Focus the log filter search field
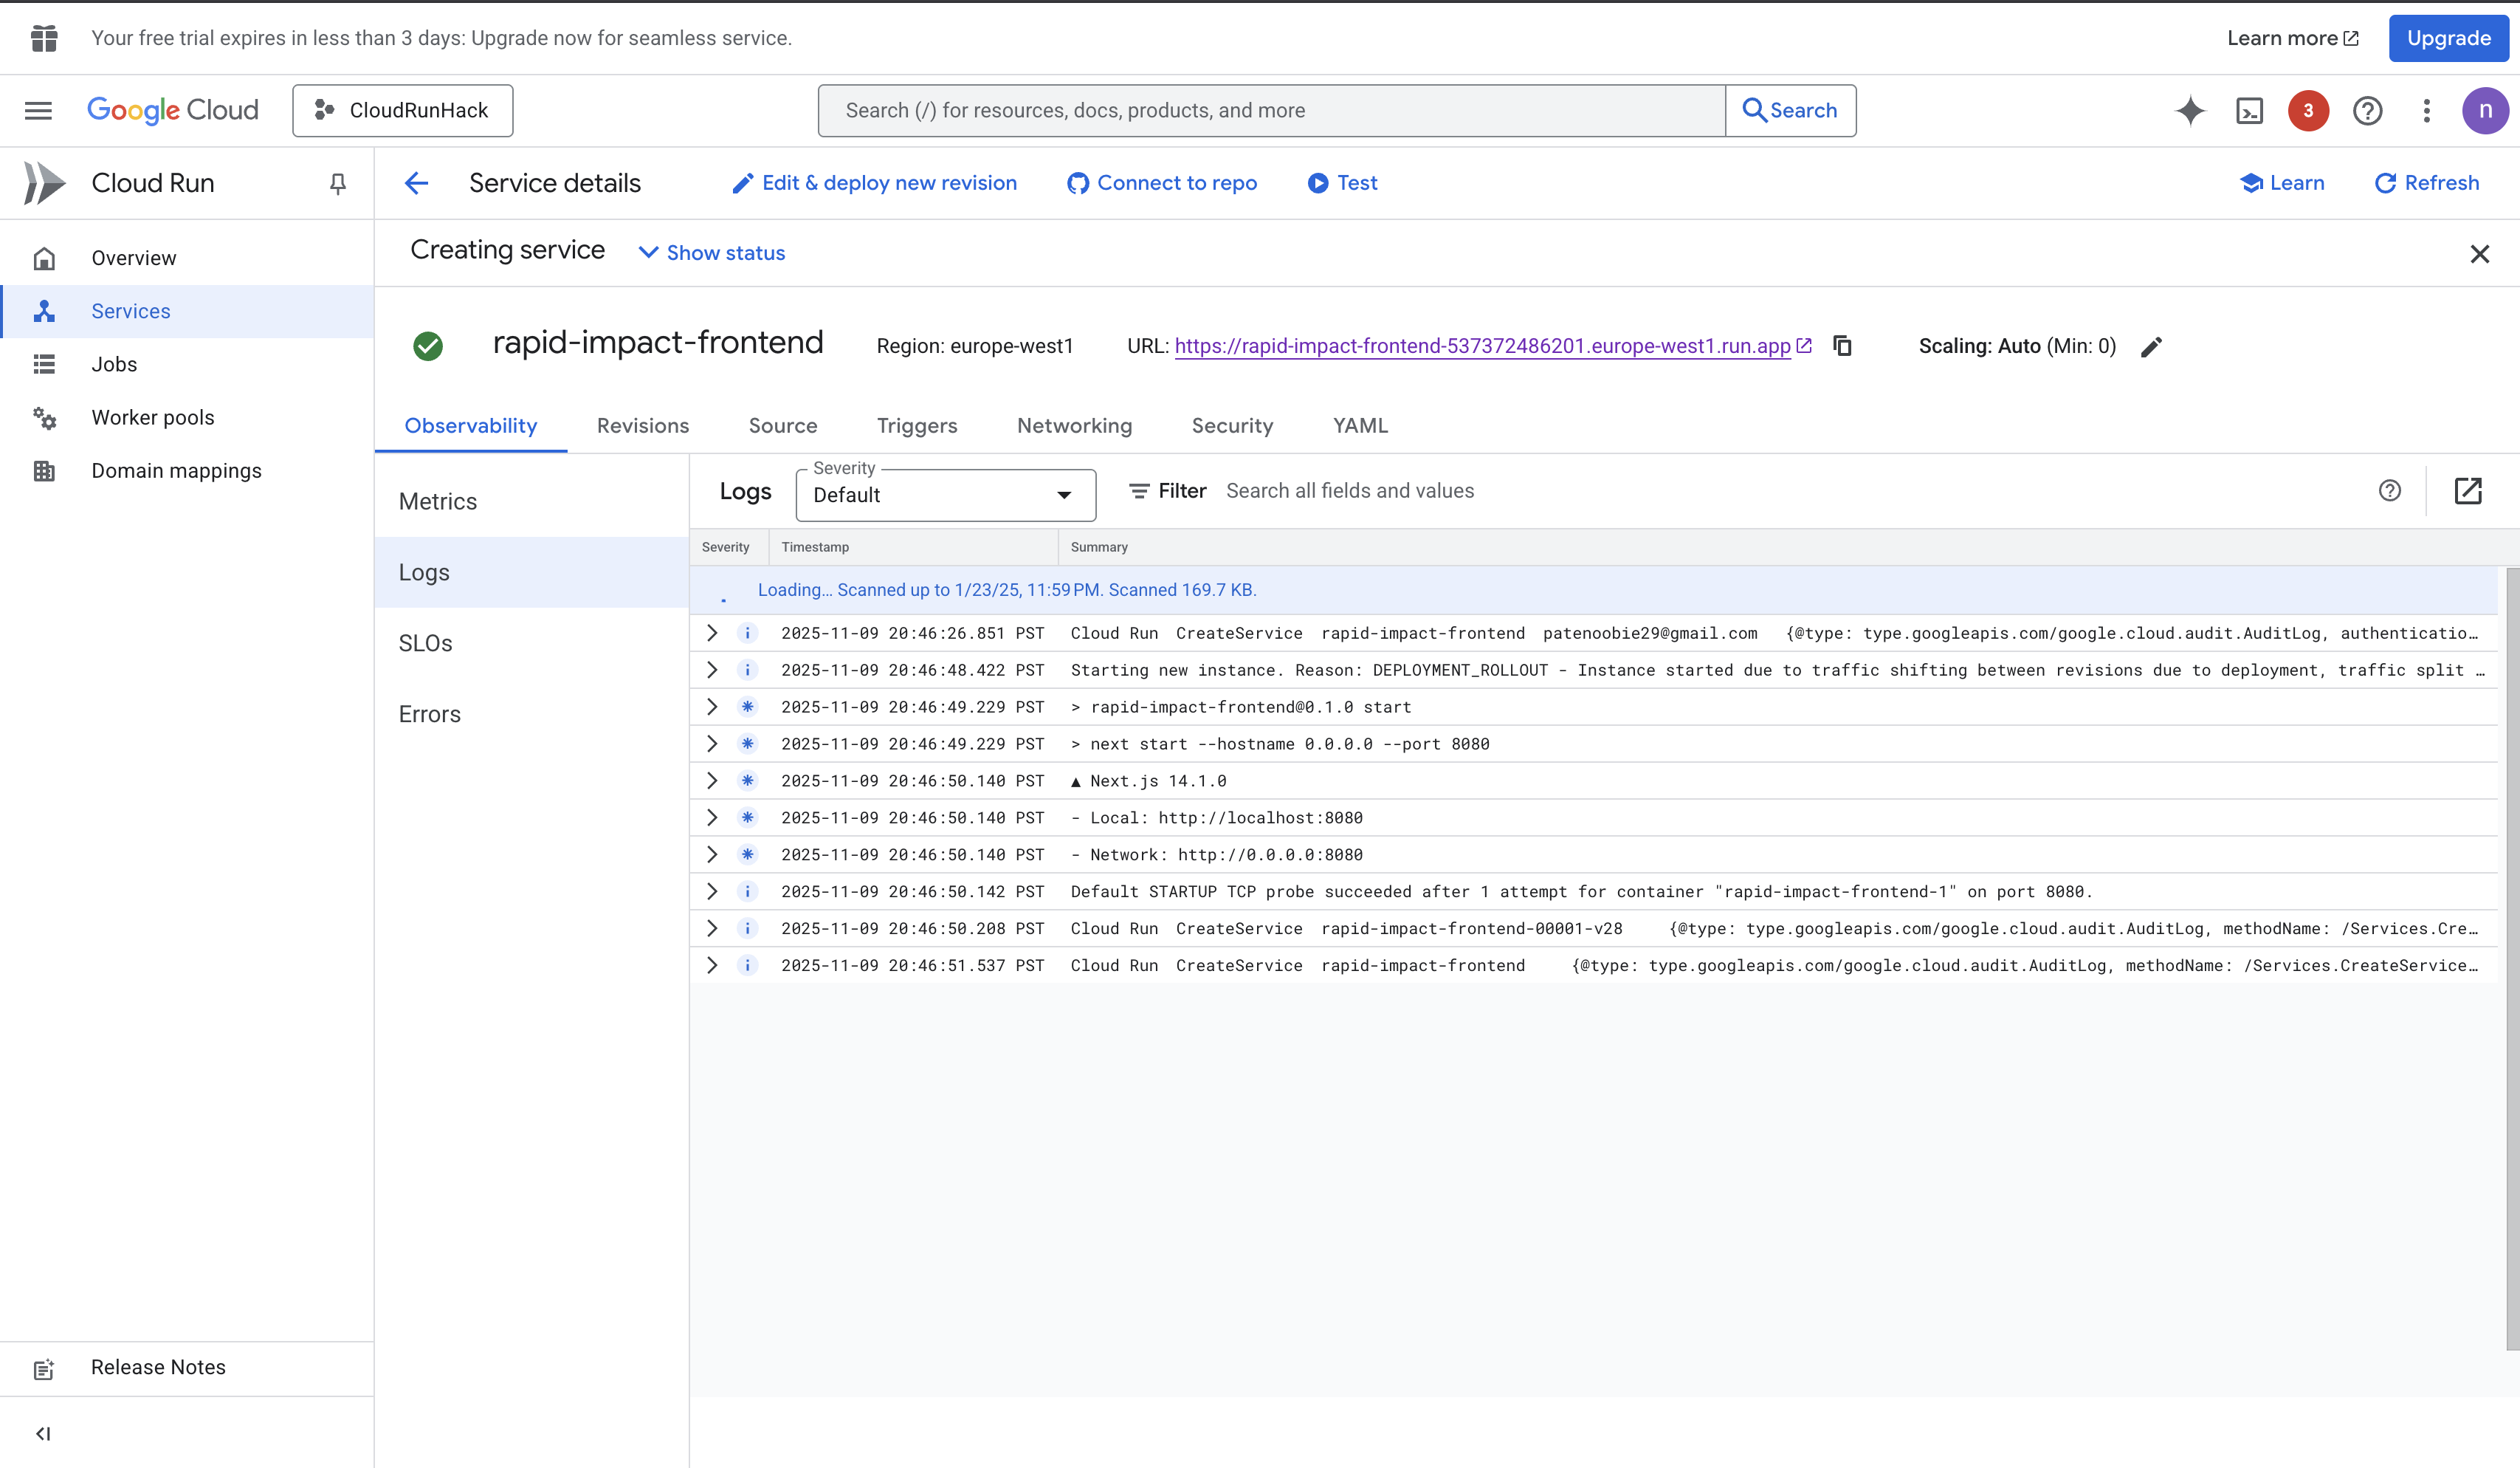 point(1349,490)
